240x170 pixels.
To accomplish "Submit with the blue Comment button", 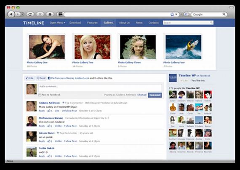I will [155, 95].
